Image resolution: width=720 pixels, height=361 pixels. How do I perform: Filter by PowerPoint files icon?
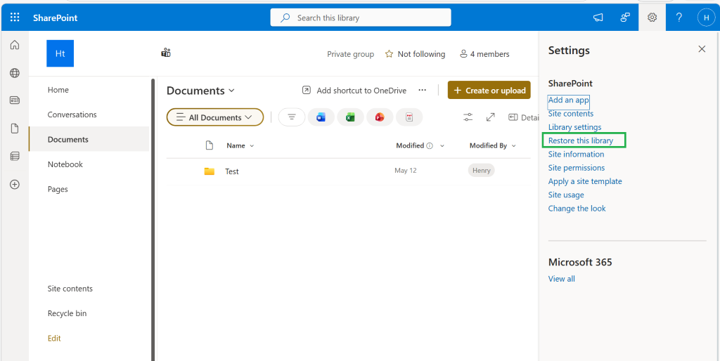point(380,117)
